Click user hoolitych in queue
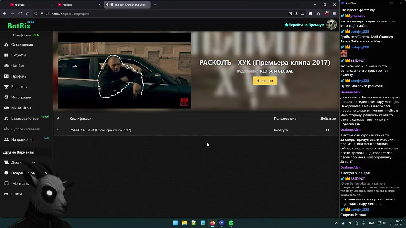 pos(281,130)
